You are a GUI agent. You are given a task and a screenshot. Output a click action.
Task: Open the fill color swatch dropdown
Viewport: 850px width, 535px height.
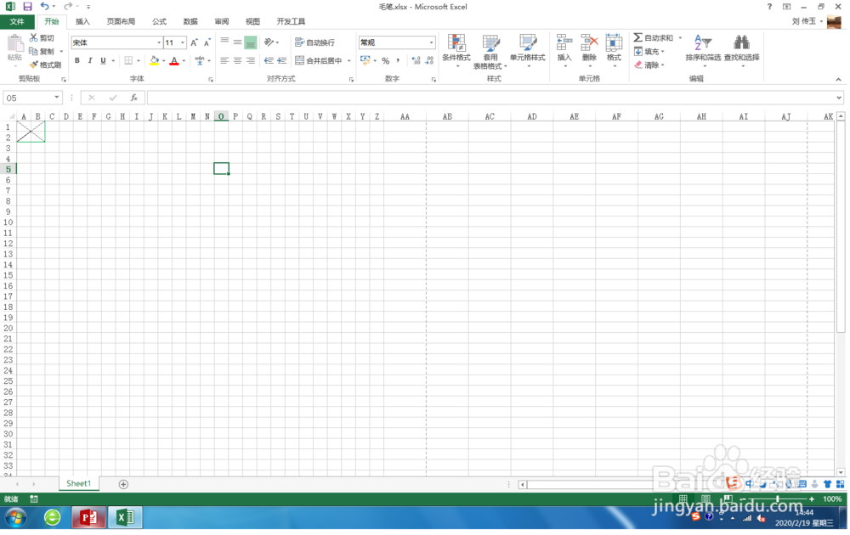[x=161, y=60]
